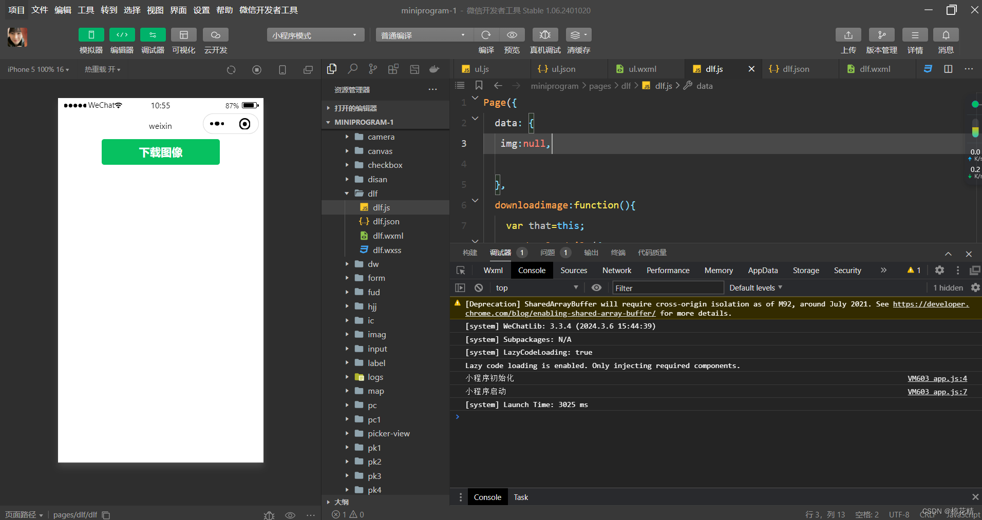Open the iPhone 5 device dropdown

pyautogui.click(x=38, y=69)
